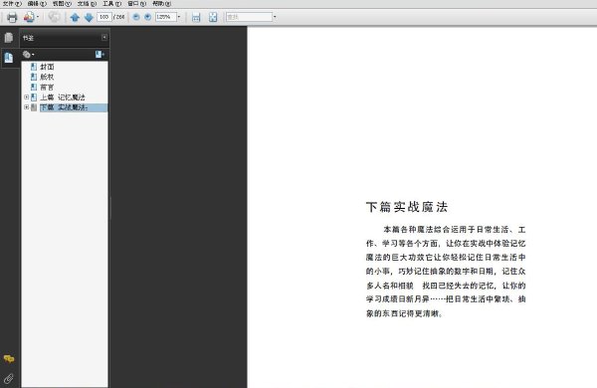Open the 窗口 (Window) menu
Screen dimensions: 597x388
click(136, 3)
